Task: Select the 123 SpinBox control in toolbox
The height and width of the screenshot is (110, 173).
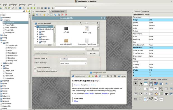Action: click(x=135, y=99)
